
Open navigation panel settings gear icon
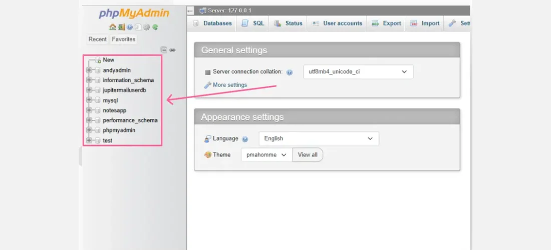coord(147,27)
